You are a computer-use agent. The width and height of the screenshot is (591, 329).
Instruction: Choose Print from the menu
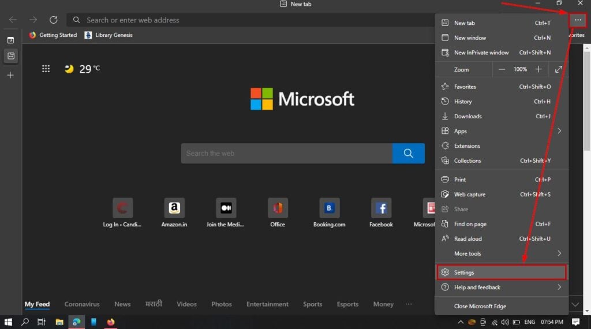tap(502, 180)
